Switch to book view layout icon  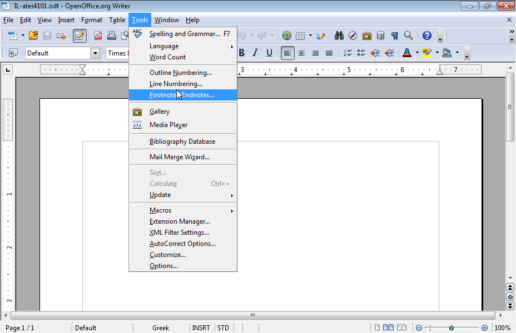[x=401, y=327]
